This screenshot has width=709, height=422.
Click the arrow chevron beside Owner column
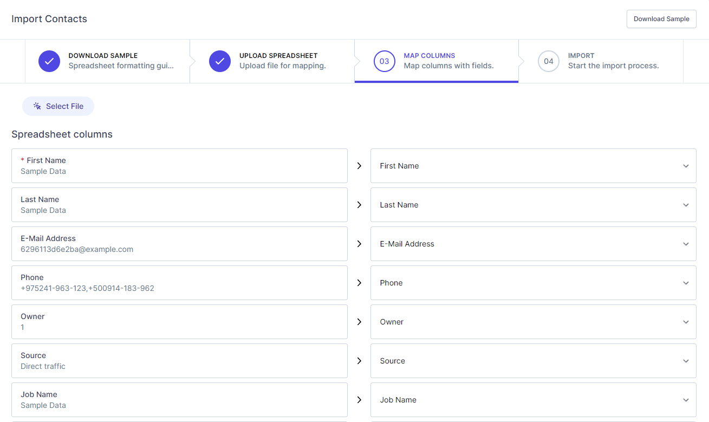[359, 321]
